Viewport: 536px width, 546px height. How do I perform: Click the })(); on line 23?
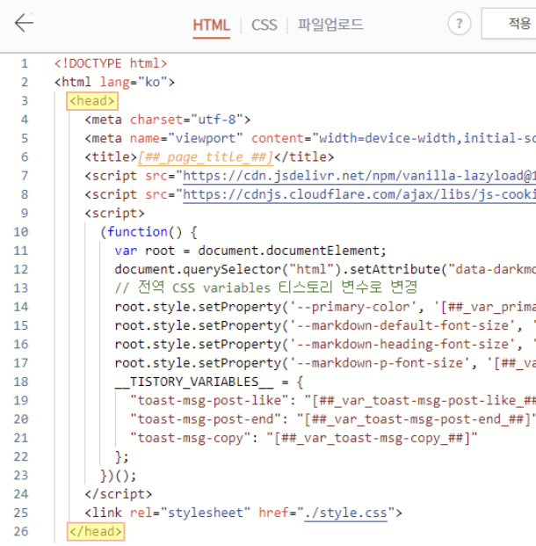coord(118,476)
